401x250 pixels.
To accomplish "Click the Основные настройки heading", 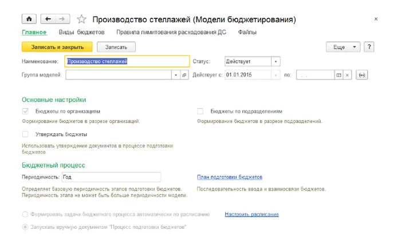I will [x=54, y=100].
